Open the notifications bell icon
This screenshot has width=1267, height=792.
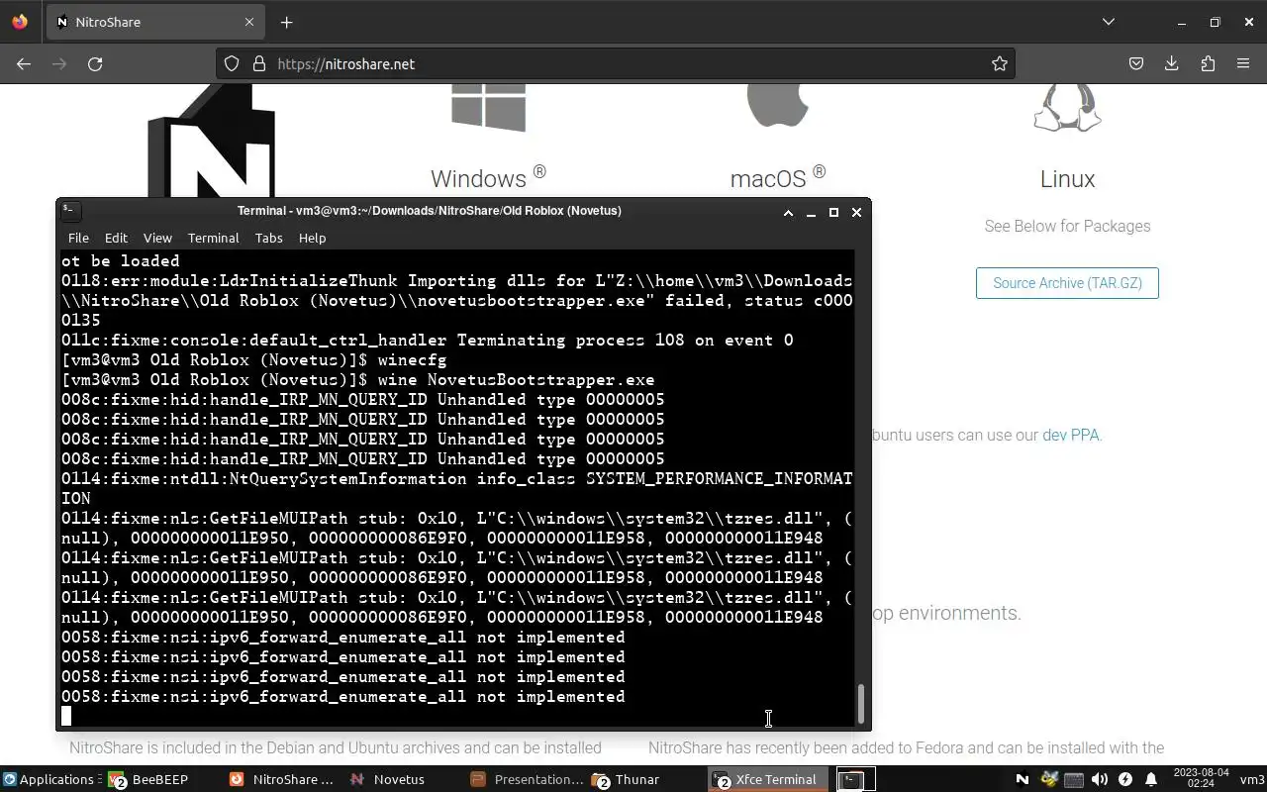[x=1150, y=779]
